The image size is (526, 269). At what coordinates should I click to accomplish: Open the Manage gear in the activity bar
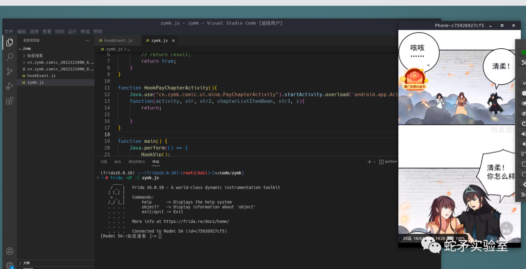tap(10, 265)
